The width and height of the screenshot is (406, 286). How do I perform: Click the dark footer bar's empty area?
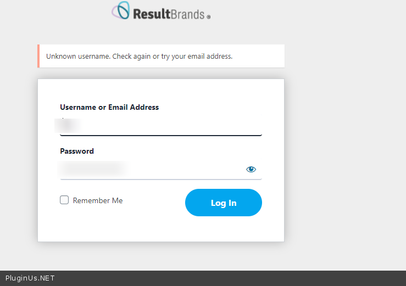click(x=231, y=278)
